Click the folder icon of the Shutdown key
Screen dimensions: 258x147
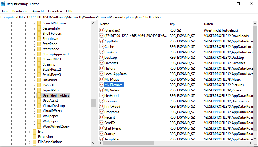point(39,39)
